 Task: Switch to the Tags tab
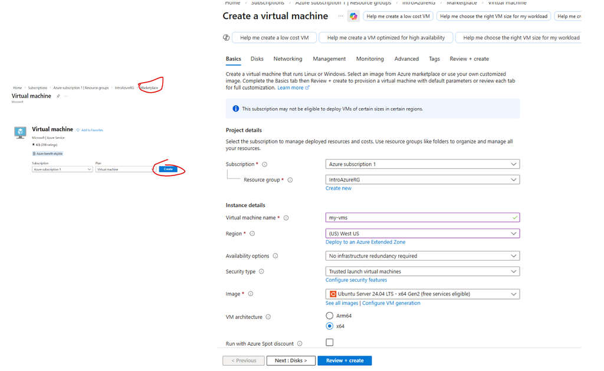(x=434, y=59)
